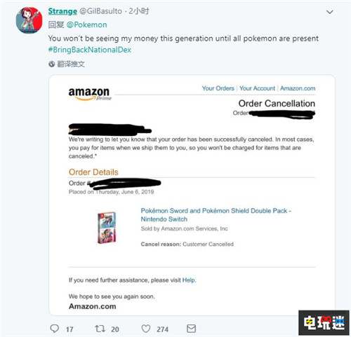Open the Strange profile name link
Screen dimensions: 351x337
[62, 11]
